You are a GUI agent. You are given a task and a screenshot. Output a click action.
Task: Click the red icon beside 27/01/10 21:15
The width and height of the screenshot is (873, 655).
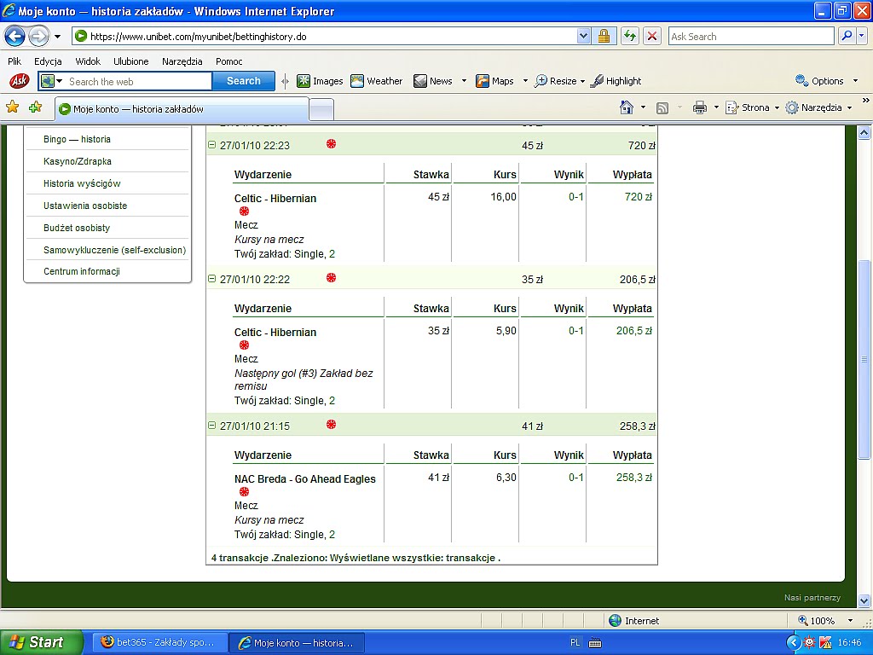click(x=332, y=425)
